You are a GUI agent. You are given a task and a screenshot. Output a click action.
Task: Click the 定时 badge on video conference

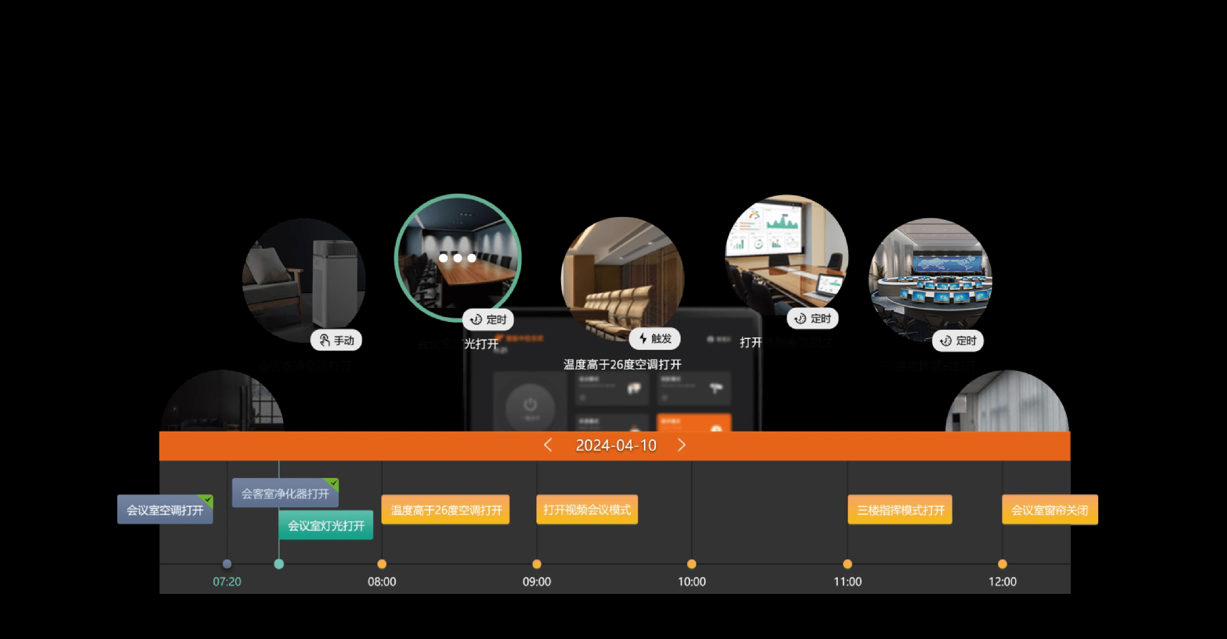[813, 319]
